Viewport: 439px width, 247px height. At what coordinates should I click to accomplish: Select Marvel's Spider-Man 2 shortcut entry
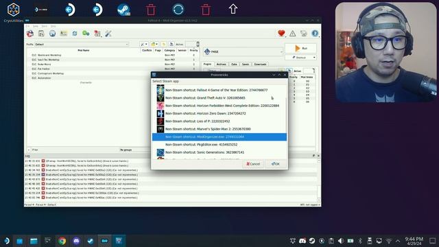pyautogui.click(x=219, y=129)
